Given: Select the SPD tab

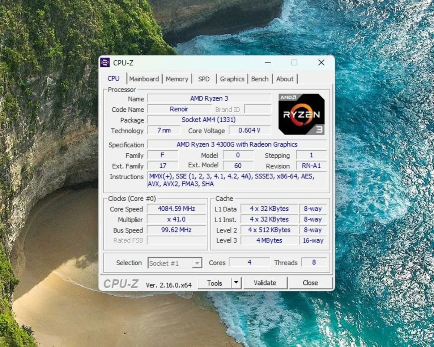Looking at the screenshot, I should tap(204, 79).
